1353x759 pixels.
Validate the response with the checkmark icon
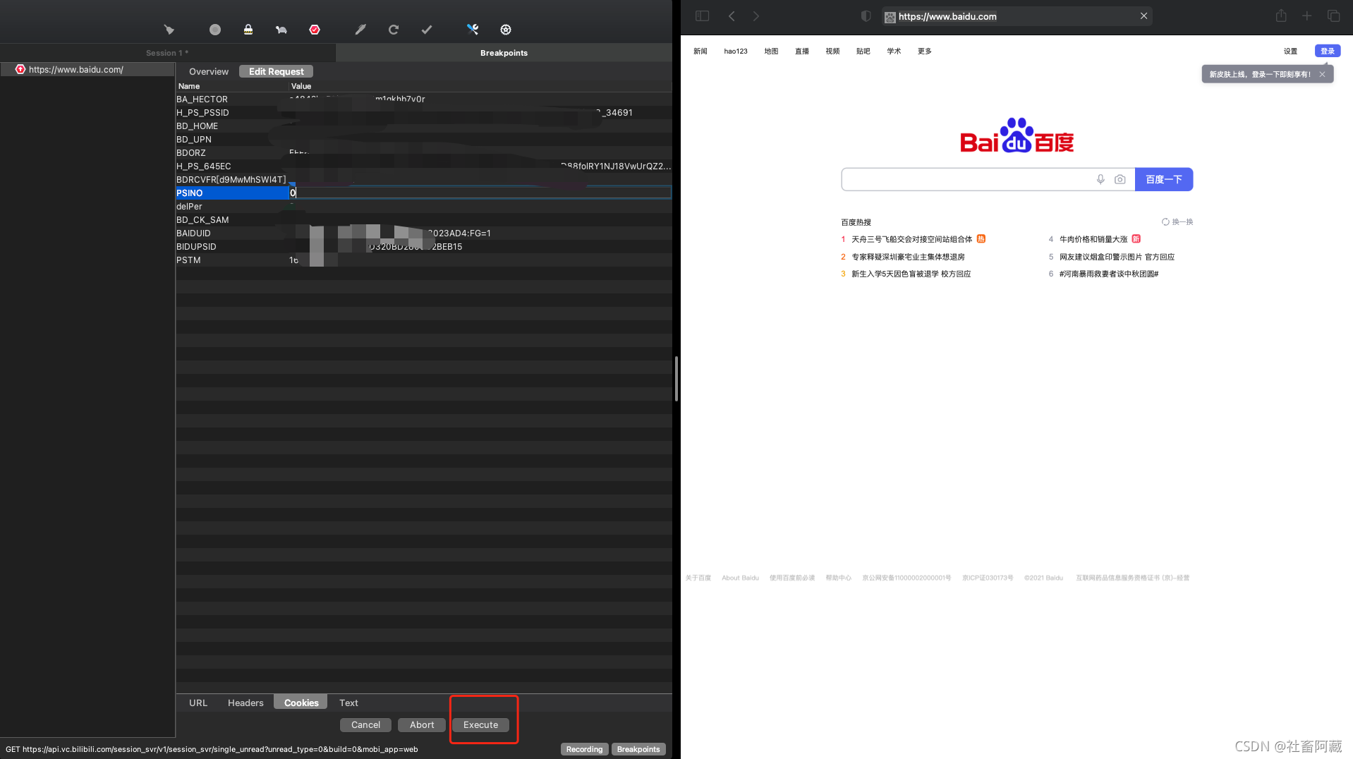[426, 30]
